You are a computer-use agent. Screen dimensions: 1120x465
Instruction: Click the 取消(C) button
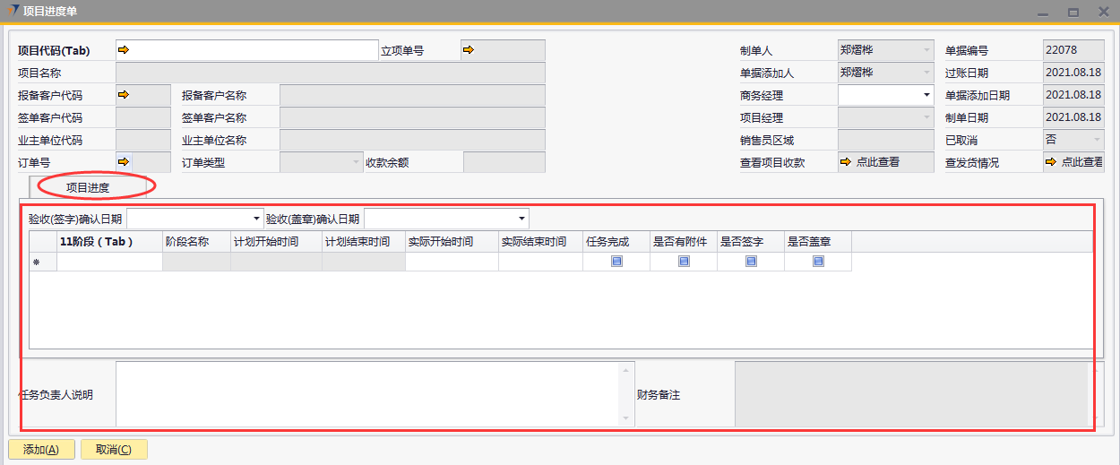click(x=114, y=450)
